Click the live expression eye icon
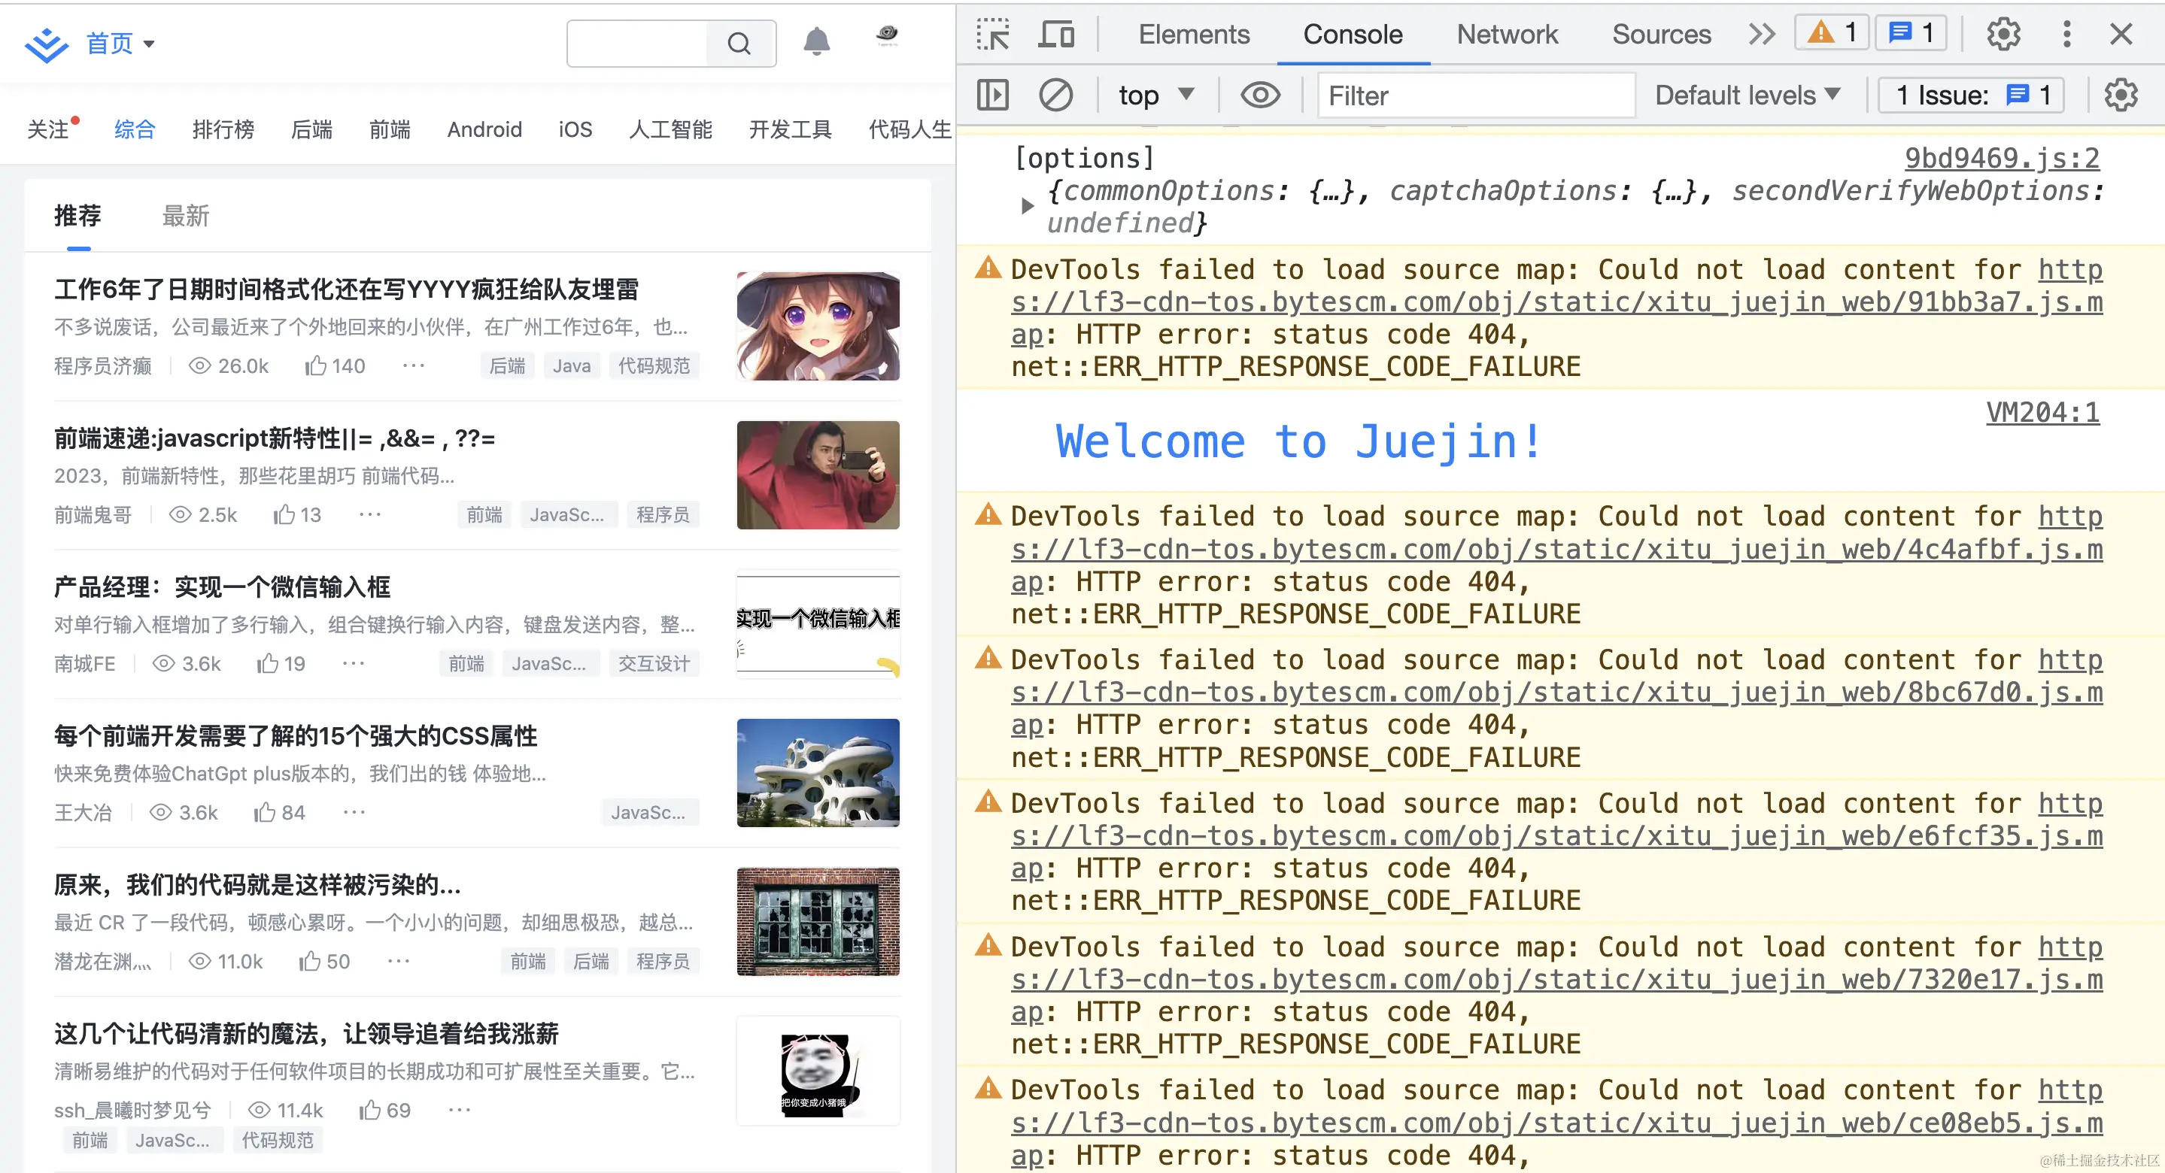 (1260, 95)
